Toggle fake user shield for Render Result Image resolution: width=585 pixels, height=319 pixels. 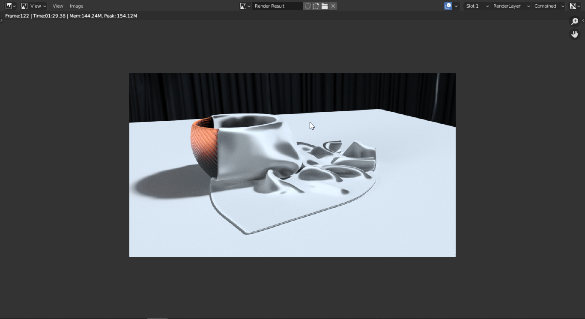[307, 6]
